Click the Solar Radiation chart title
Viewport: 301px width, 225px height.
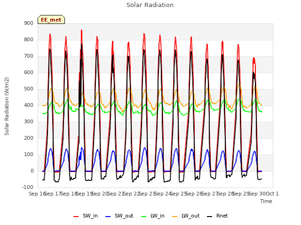point(150,5)
